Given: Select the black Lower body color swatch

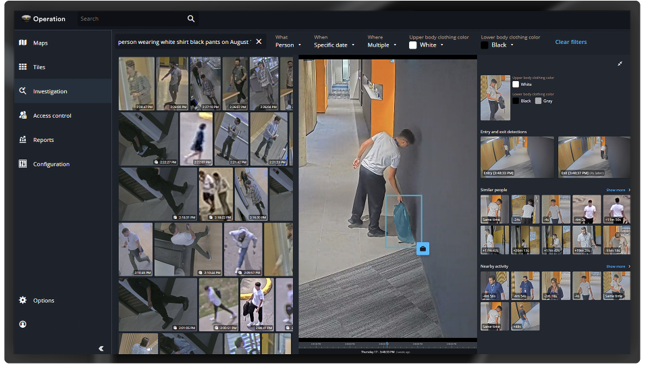Looking at the screenshot, I should pyautogui.click(x=516, y=101).
